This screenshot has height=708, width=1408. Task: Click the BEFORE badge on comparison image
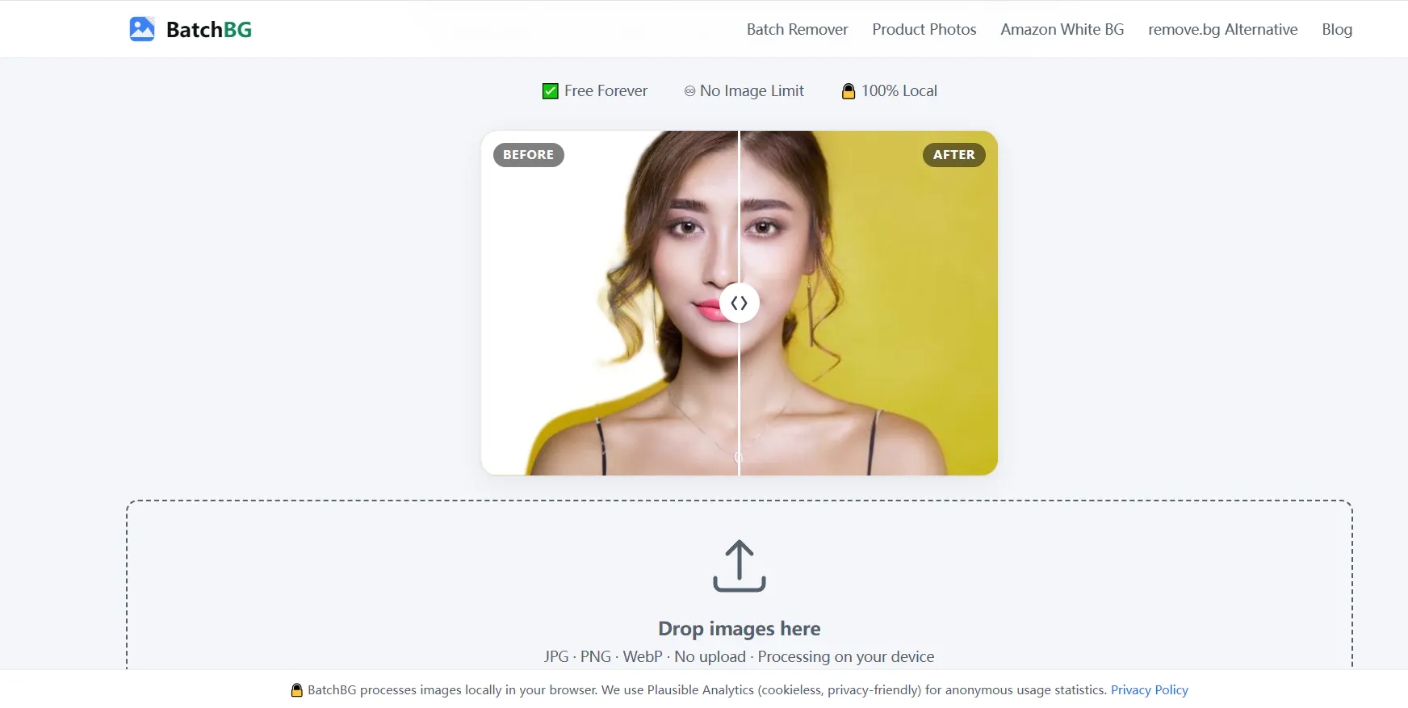click(529, 155)
